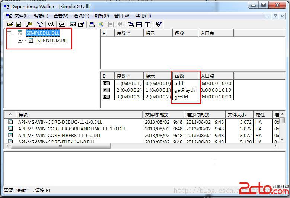The width and height of the screenshot is (290, 198).
Task: Sort module list by the 属性 header
Action: pos(263,114)
